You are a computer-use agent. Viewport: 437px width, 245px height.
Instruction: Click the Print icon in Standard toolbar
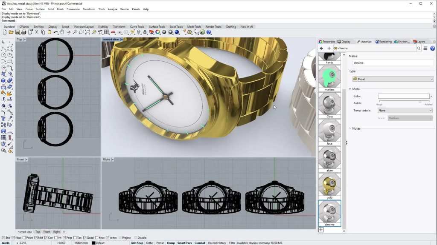pos(24,32)
